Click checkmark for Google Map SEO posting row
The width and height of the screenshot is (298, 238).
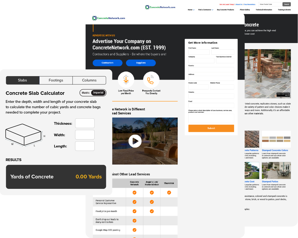click(134, 230)
